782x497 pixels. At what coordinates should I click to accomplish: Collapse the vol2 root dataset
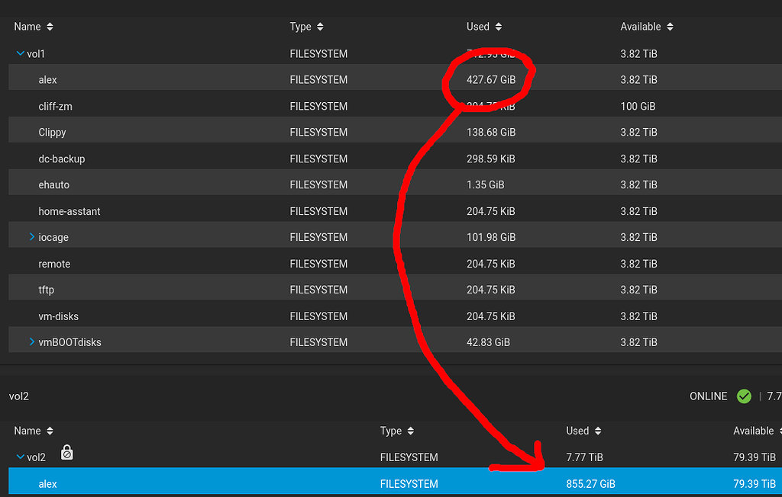(x=19, y=457)
